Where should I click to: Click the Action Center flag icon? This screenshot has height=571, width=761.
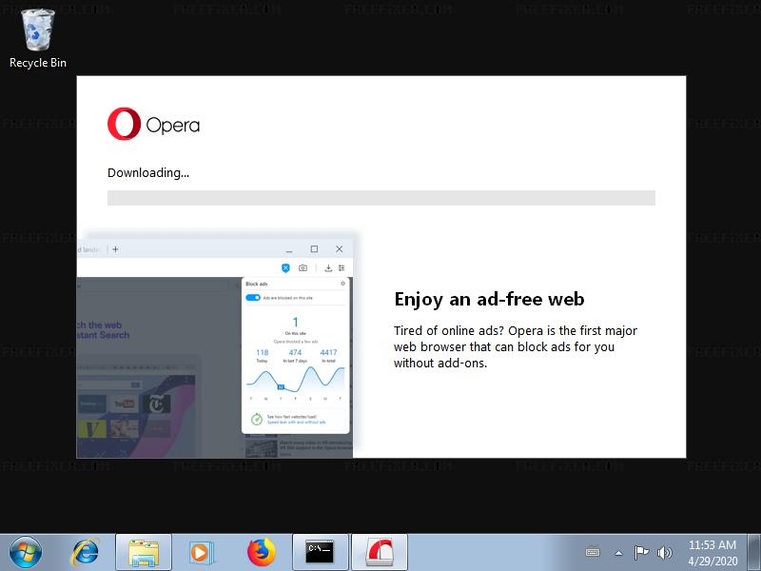coord(641,552)
